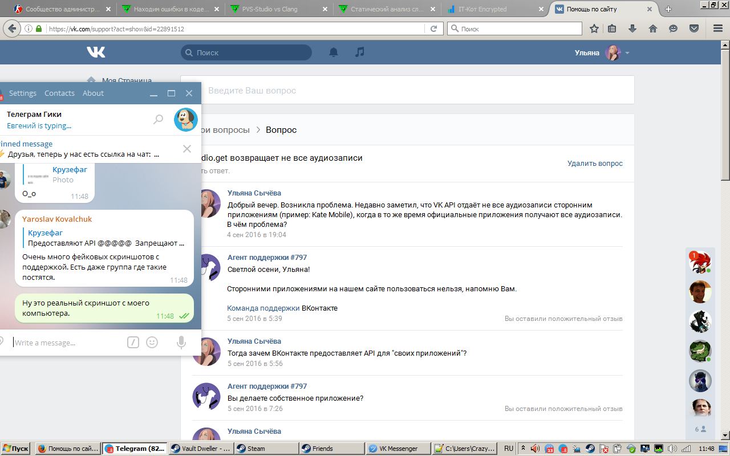Open Firefox downloads arrow
The width and height of the screenshot is (730, 456).
pyautogui.click(x=632, y=28)
